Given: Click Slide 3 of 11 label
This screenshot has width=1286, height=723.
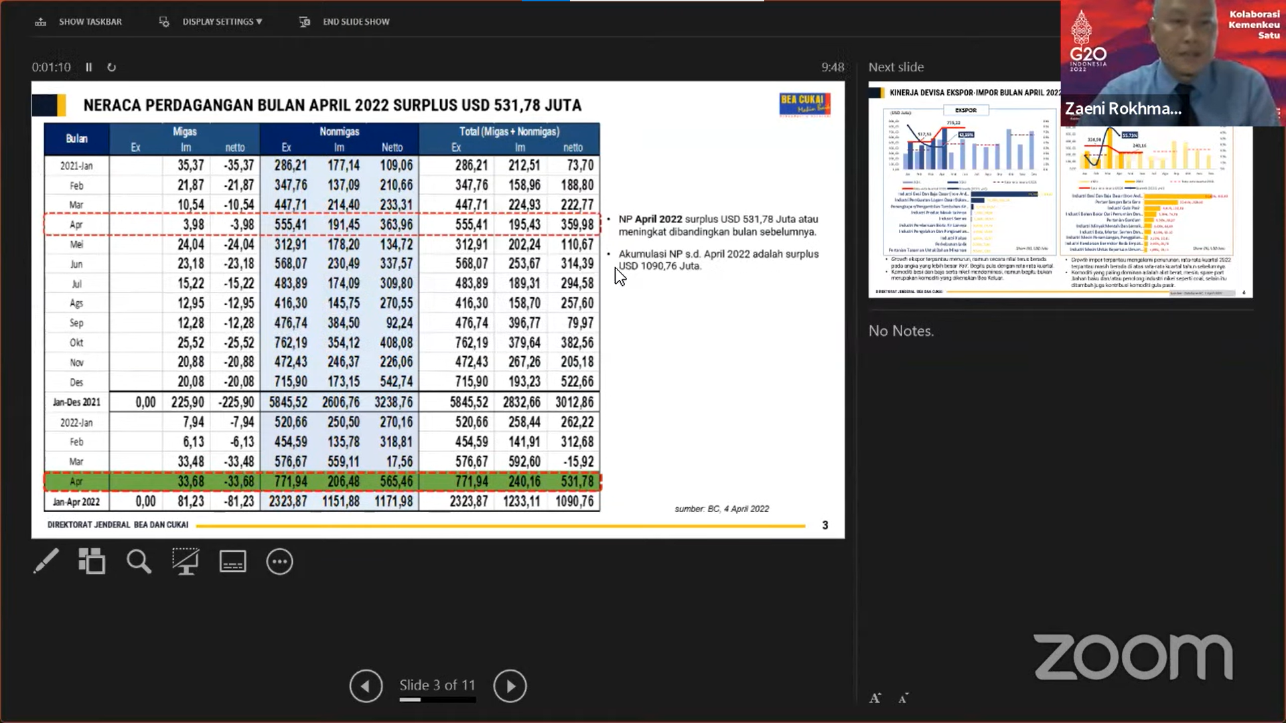Looking at the screenshot, I should (x=437, y=685).
